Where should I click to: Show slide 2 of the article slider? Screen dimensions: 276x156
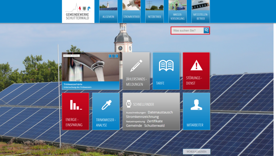click(113, 56)
